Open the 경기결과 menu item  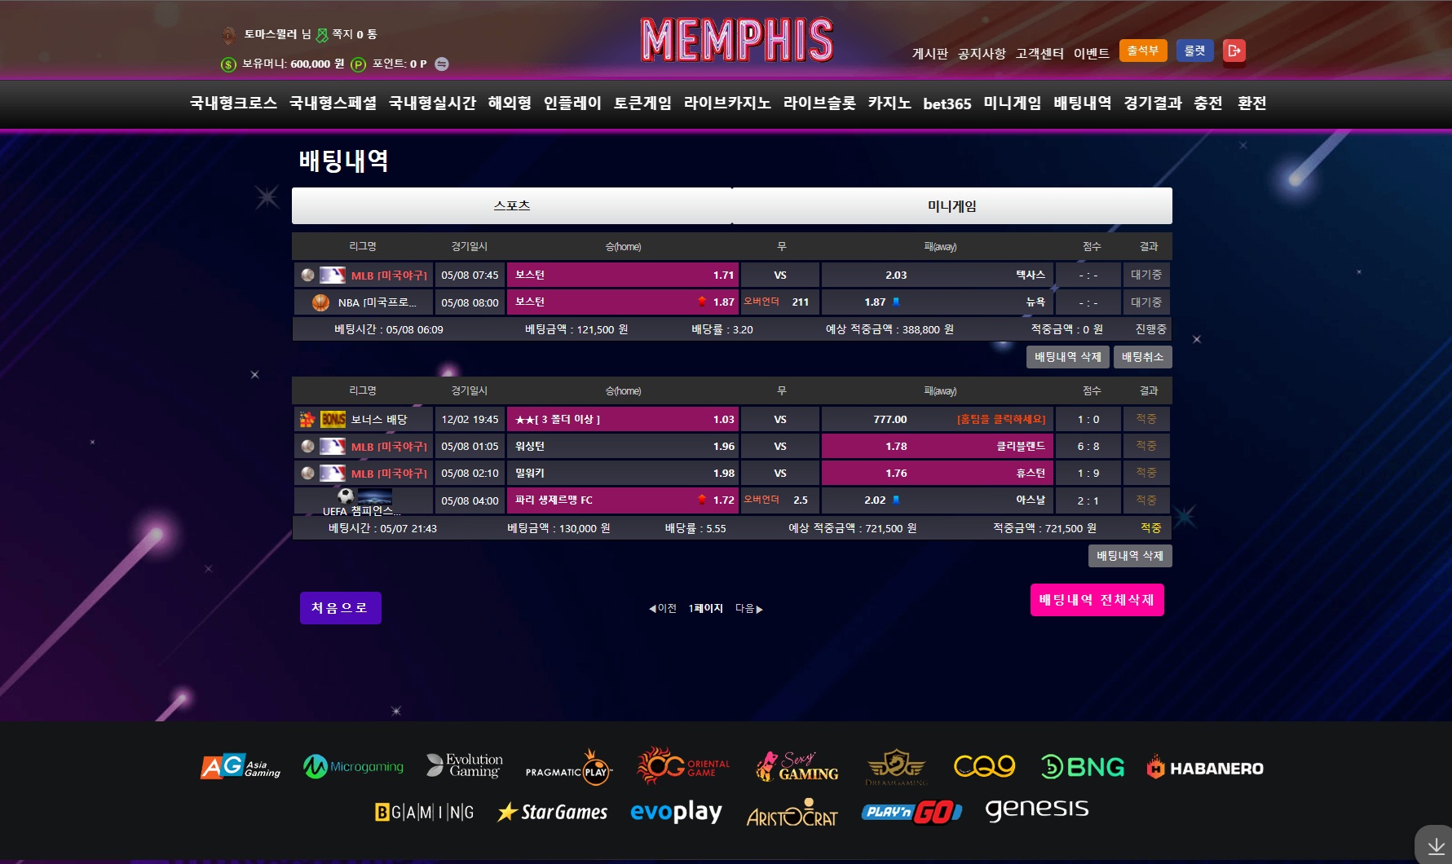(x=1152, y=104)
